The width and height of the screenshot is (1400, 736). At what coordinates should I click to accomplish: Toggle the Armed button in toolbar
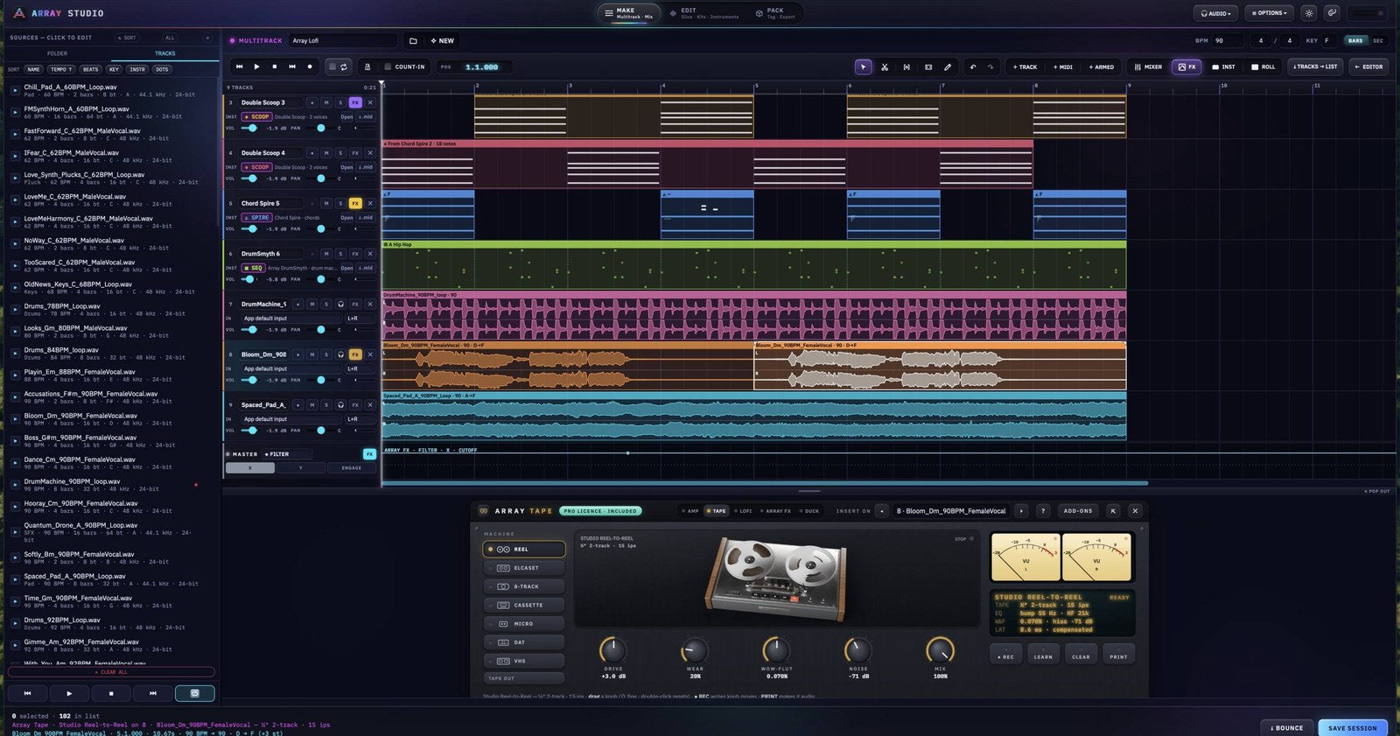click(x=1102, y=67)
